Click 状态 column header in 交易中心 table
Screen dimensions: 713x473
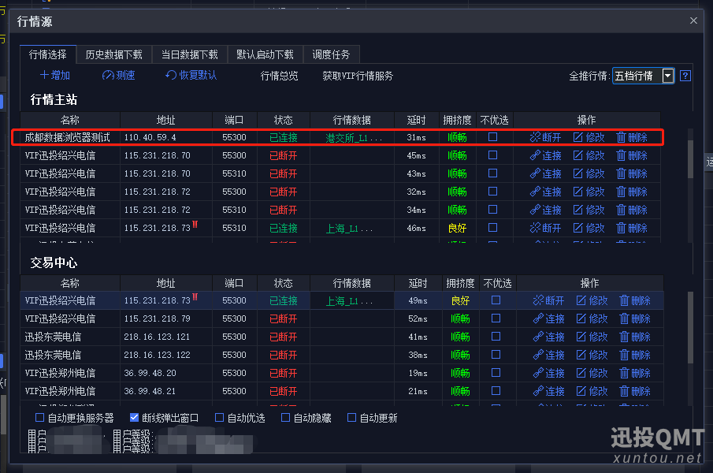pos(284,283)
